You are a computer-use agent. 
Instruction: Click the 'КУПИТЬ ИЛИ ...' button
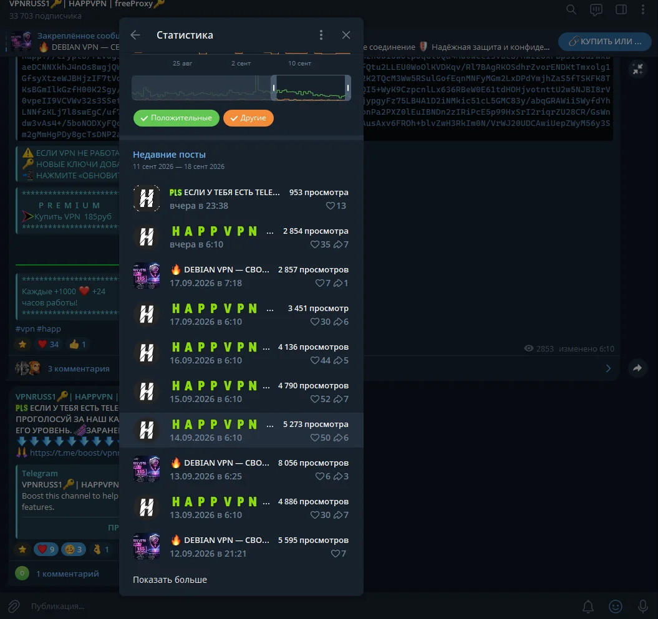[x=605, y=41]
